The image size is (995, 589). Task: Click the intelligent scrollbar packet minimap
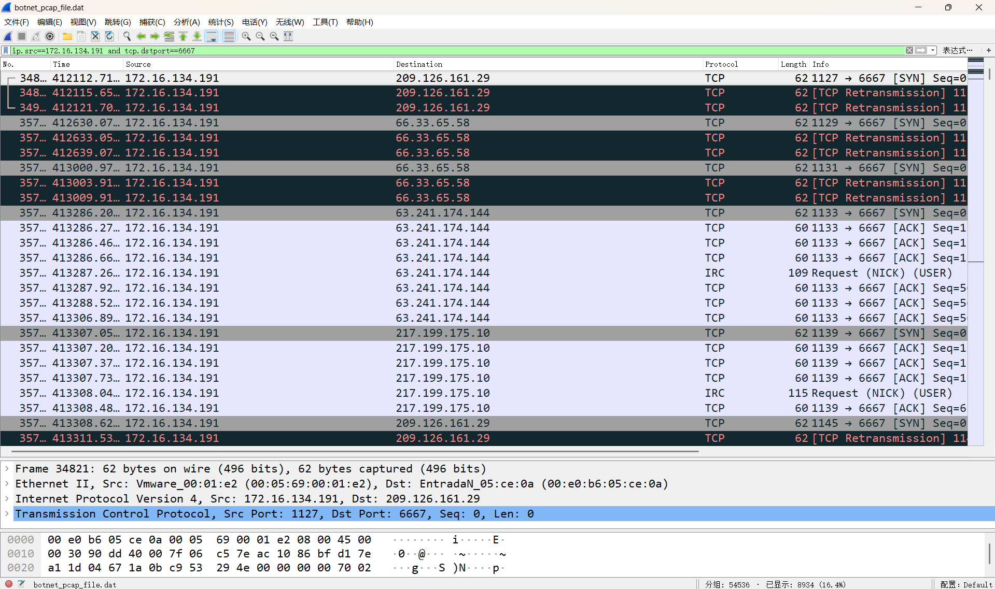(976, 252)
